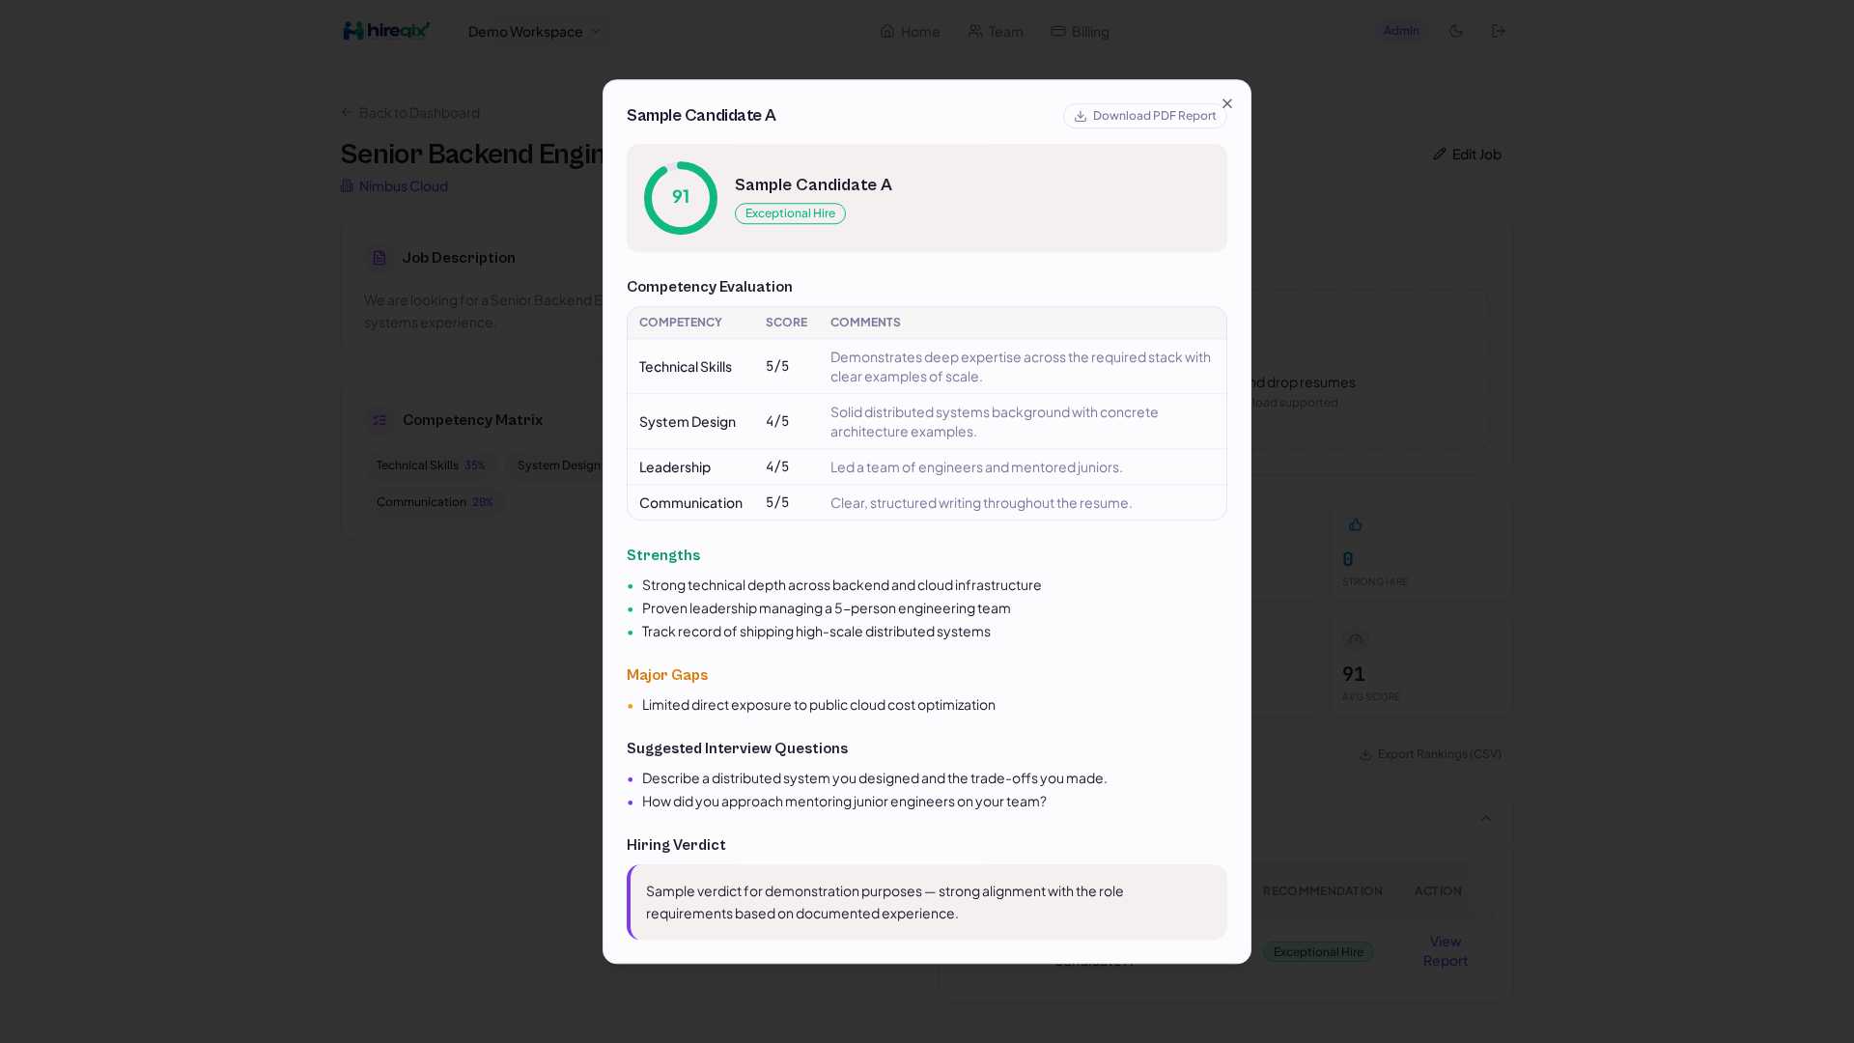Click the mentoring junior engineers interview question
The height and width of the screenshot is (1043, 1854).
pyautogui.click(x=844, y=802)
